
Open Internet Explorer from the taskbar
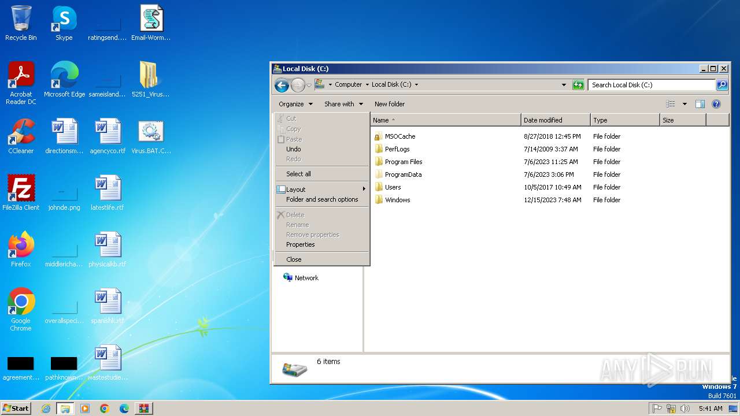(46, 408)
